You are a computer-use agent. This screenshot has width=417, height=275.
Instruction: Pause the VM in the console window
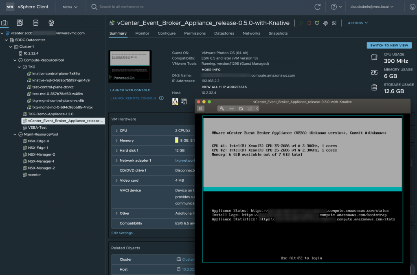[x=200, y=108]
